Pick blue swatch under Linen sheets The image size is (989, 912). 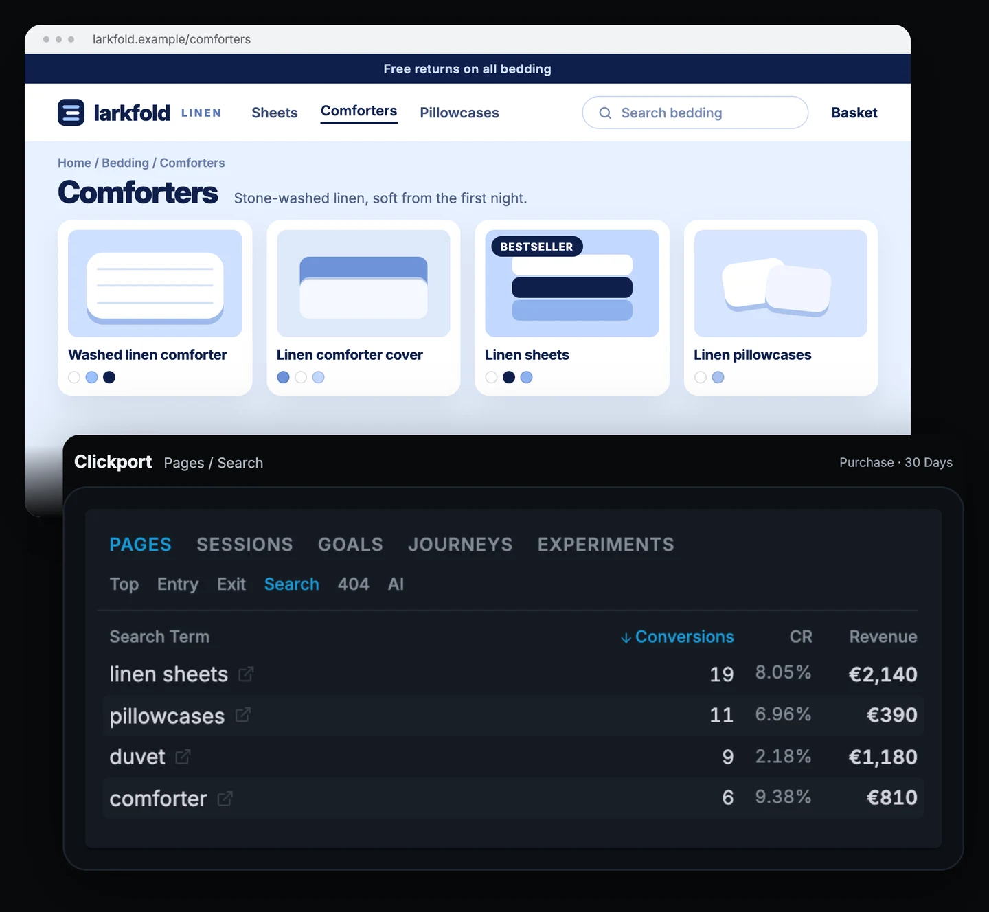point(527,377)
